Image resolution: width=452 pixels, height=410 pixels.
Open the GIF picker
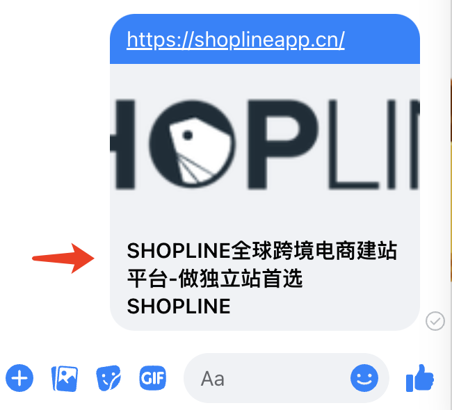tap(153, 377)
